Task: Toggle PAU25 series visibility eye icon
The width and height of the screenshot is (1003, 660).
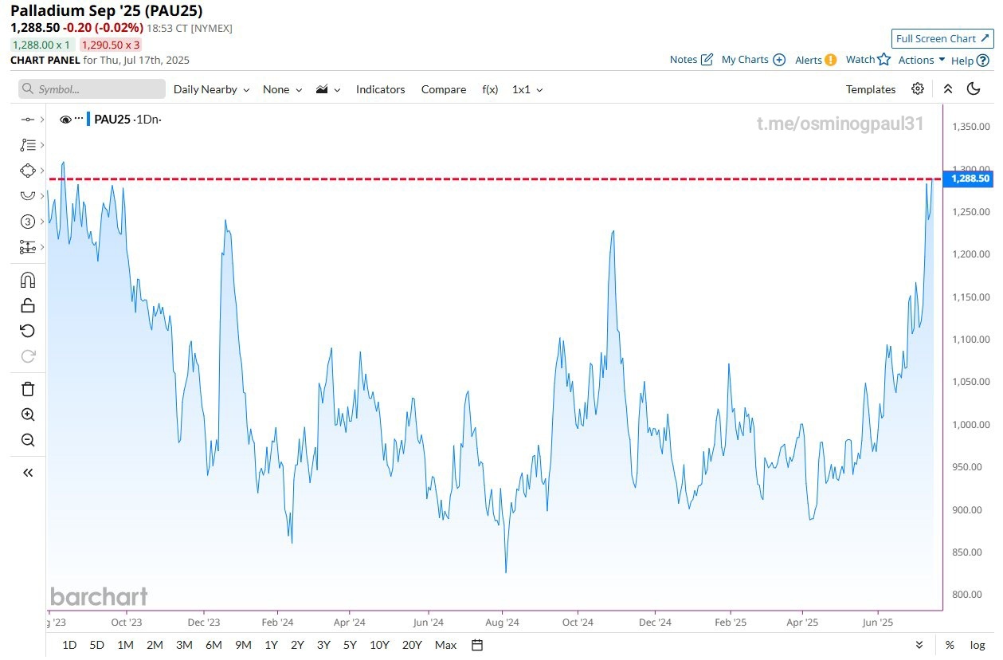Action: click(65, 120)
